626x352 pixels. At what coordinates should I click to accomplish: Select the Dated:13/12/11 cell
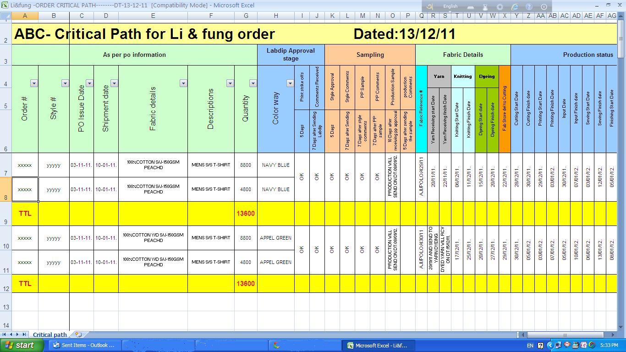click(x=404, y=34)
